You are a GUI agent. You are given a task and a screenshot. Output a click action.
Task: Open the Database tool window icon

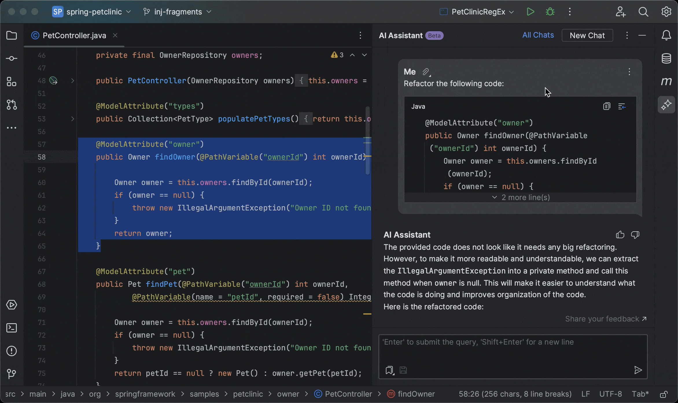pos(666,58)
